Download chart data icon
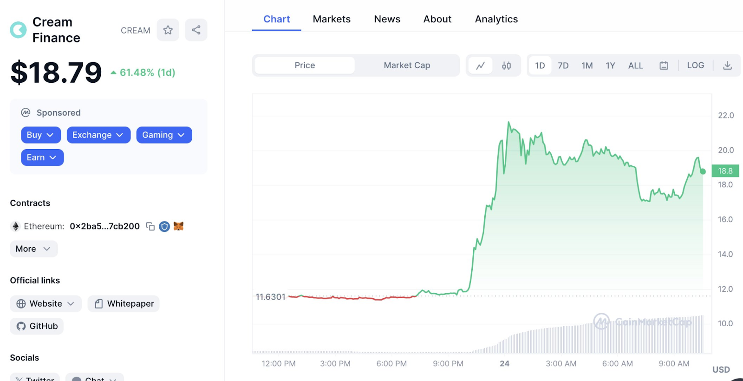Screen dimensions: 743x381 point(727,66)
